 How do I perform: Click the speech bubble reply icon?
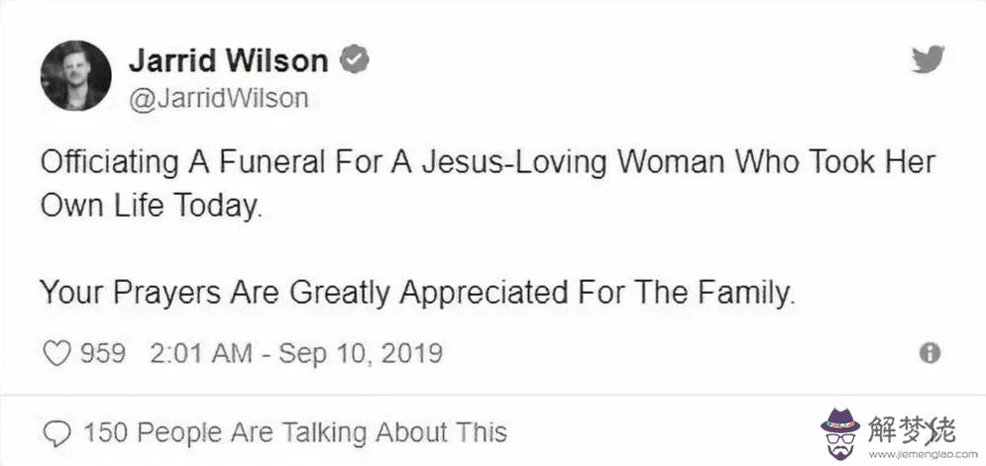tap(56, 433)
